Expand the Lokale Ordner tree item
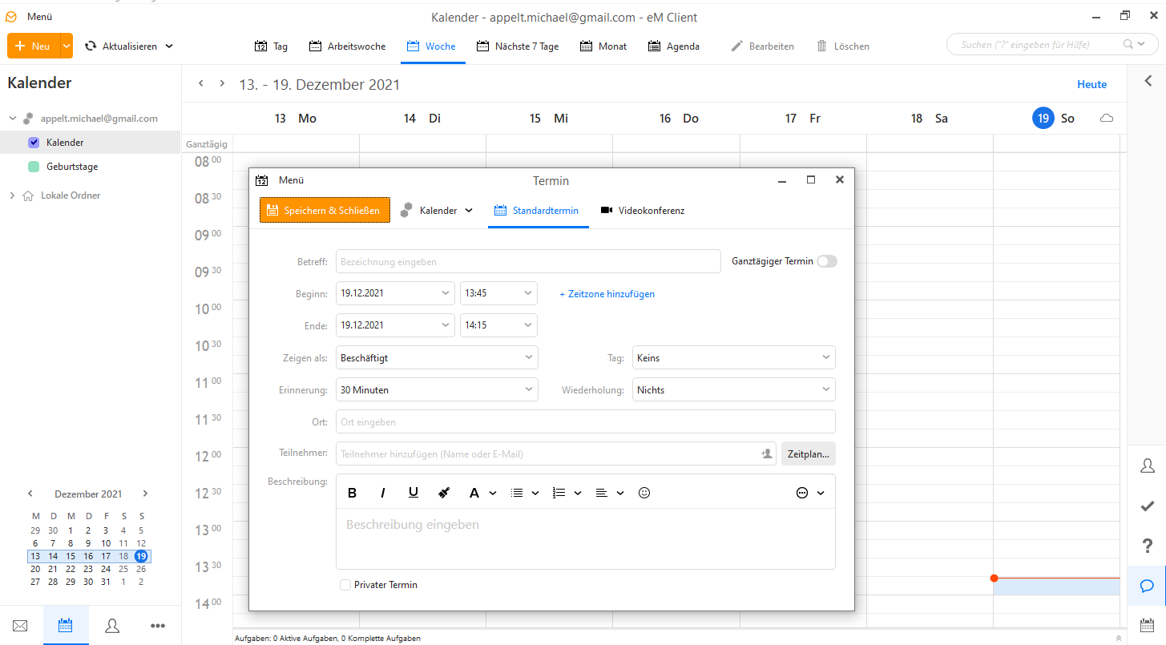Image resolution: width=1166 pixels, height=645 pixels. pos(12,196)
